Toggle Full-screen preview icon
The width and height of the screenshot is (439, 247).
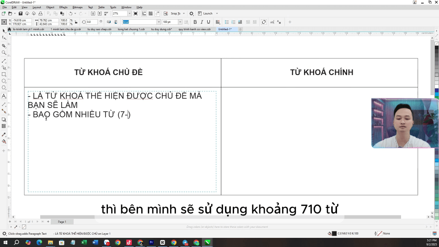[x=135, y=13]
